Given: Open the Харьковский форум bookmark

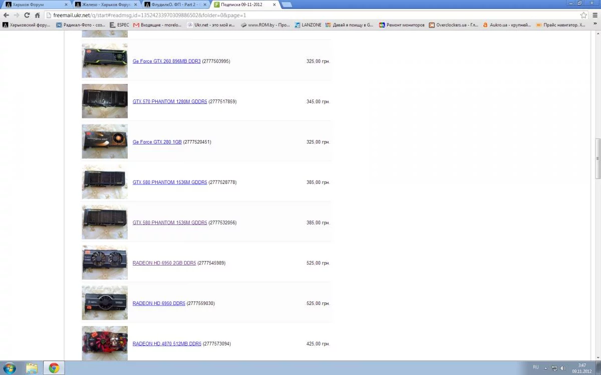Looking at the screenshot, I should pyautogui.click(x=26, y=24).
